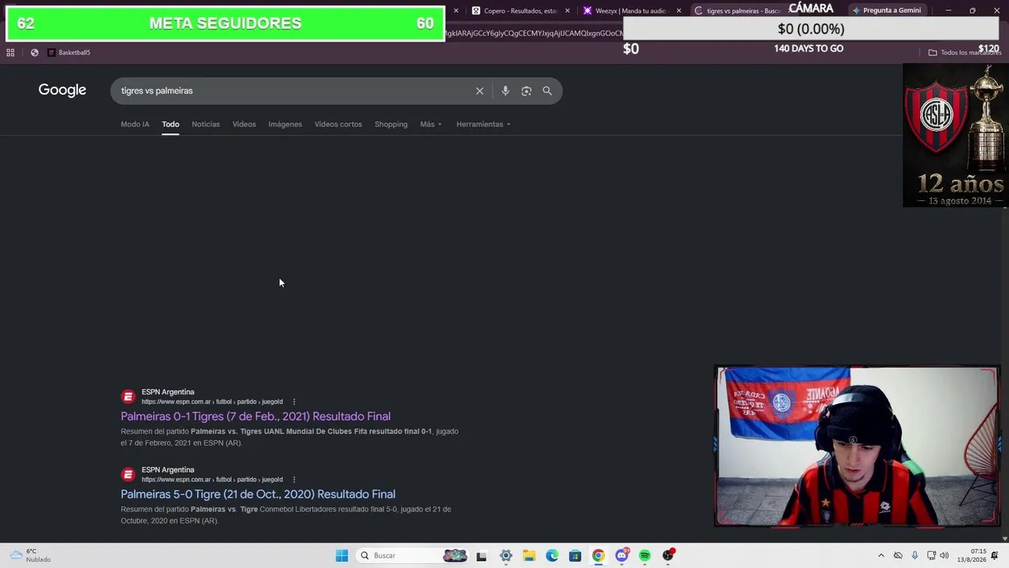The height and width of the screenshot is (568, 1009).
Task: Click the snippet 'Resumen del partido Palmeiras vs. Tigres UANL'
Action: click(x=289, y=437)
